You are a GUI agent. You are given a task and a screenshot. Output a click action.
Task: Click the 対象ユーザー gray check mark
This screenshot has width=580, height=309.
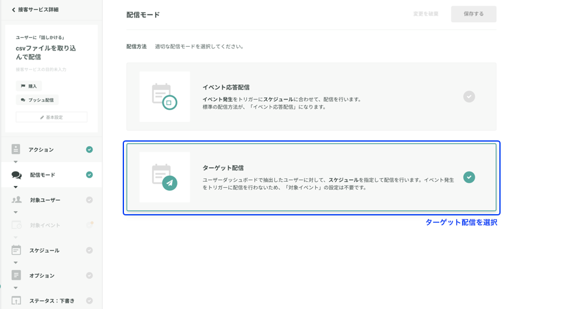click(x=89, y=200)
